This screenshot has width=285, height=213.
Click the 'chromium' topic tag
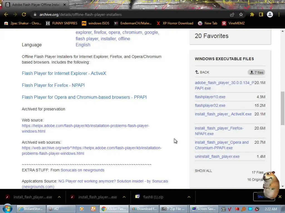click(132, 32)
